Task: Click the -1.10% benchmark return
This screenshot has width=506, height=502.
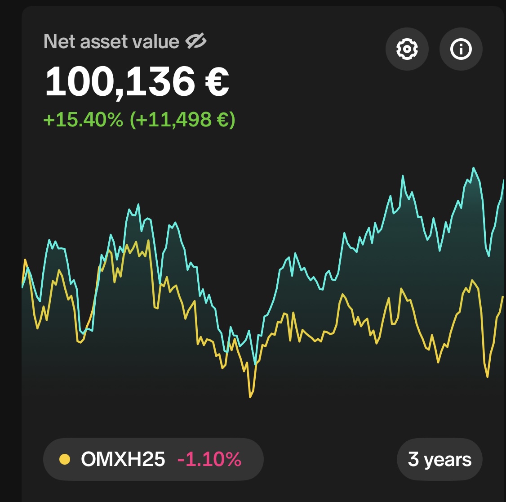Action: pyautogui.click(x=209, y=459)
